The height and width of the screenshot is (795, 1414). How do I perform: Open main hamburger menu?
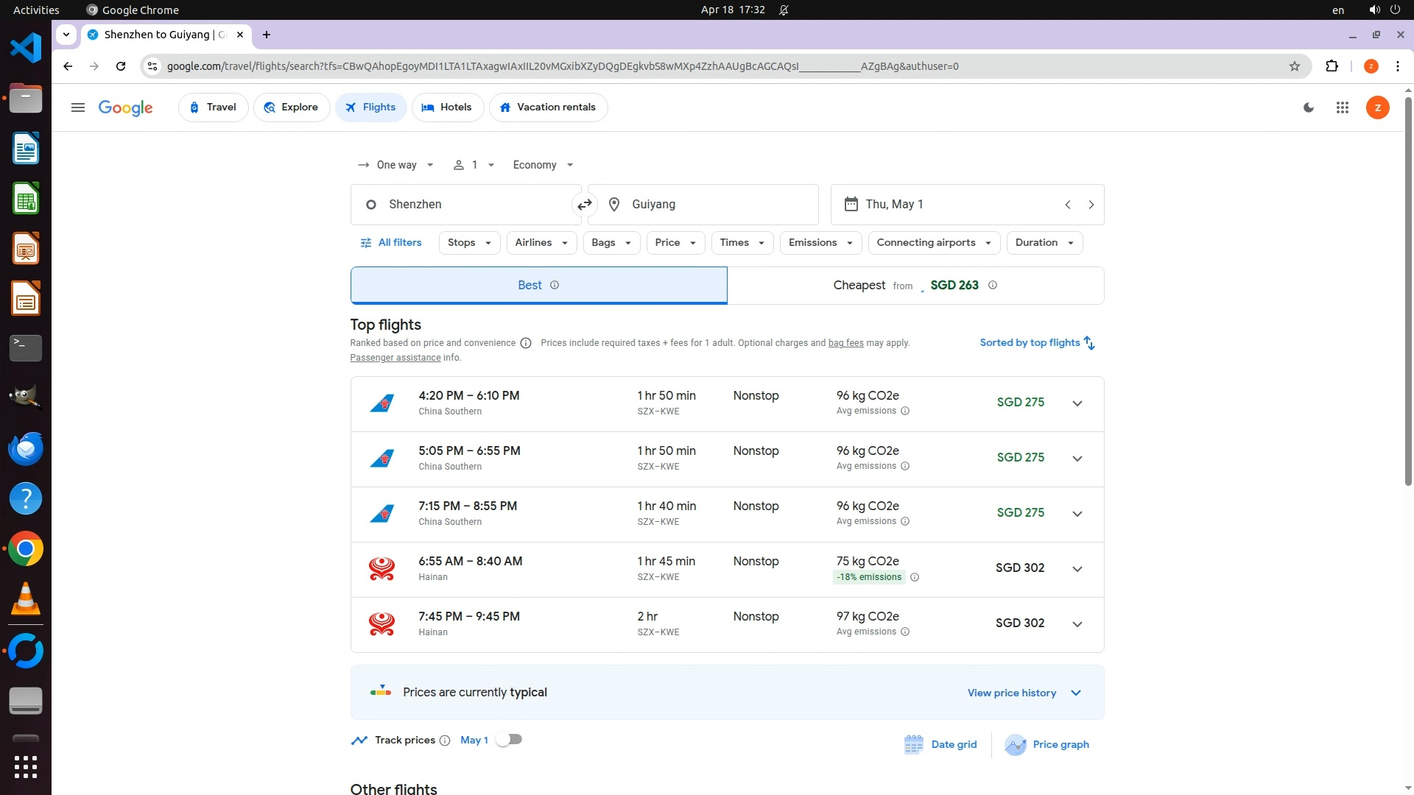point(78,107)
